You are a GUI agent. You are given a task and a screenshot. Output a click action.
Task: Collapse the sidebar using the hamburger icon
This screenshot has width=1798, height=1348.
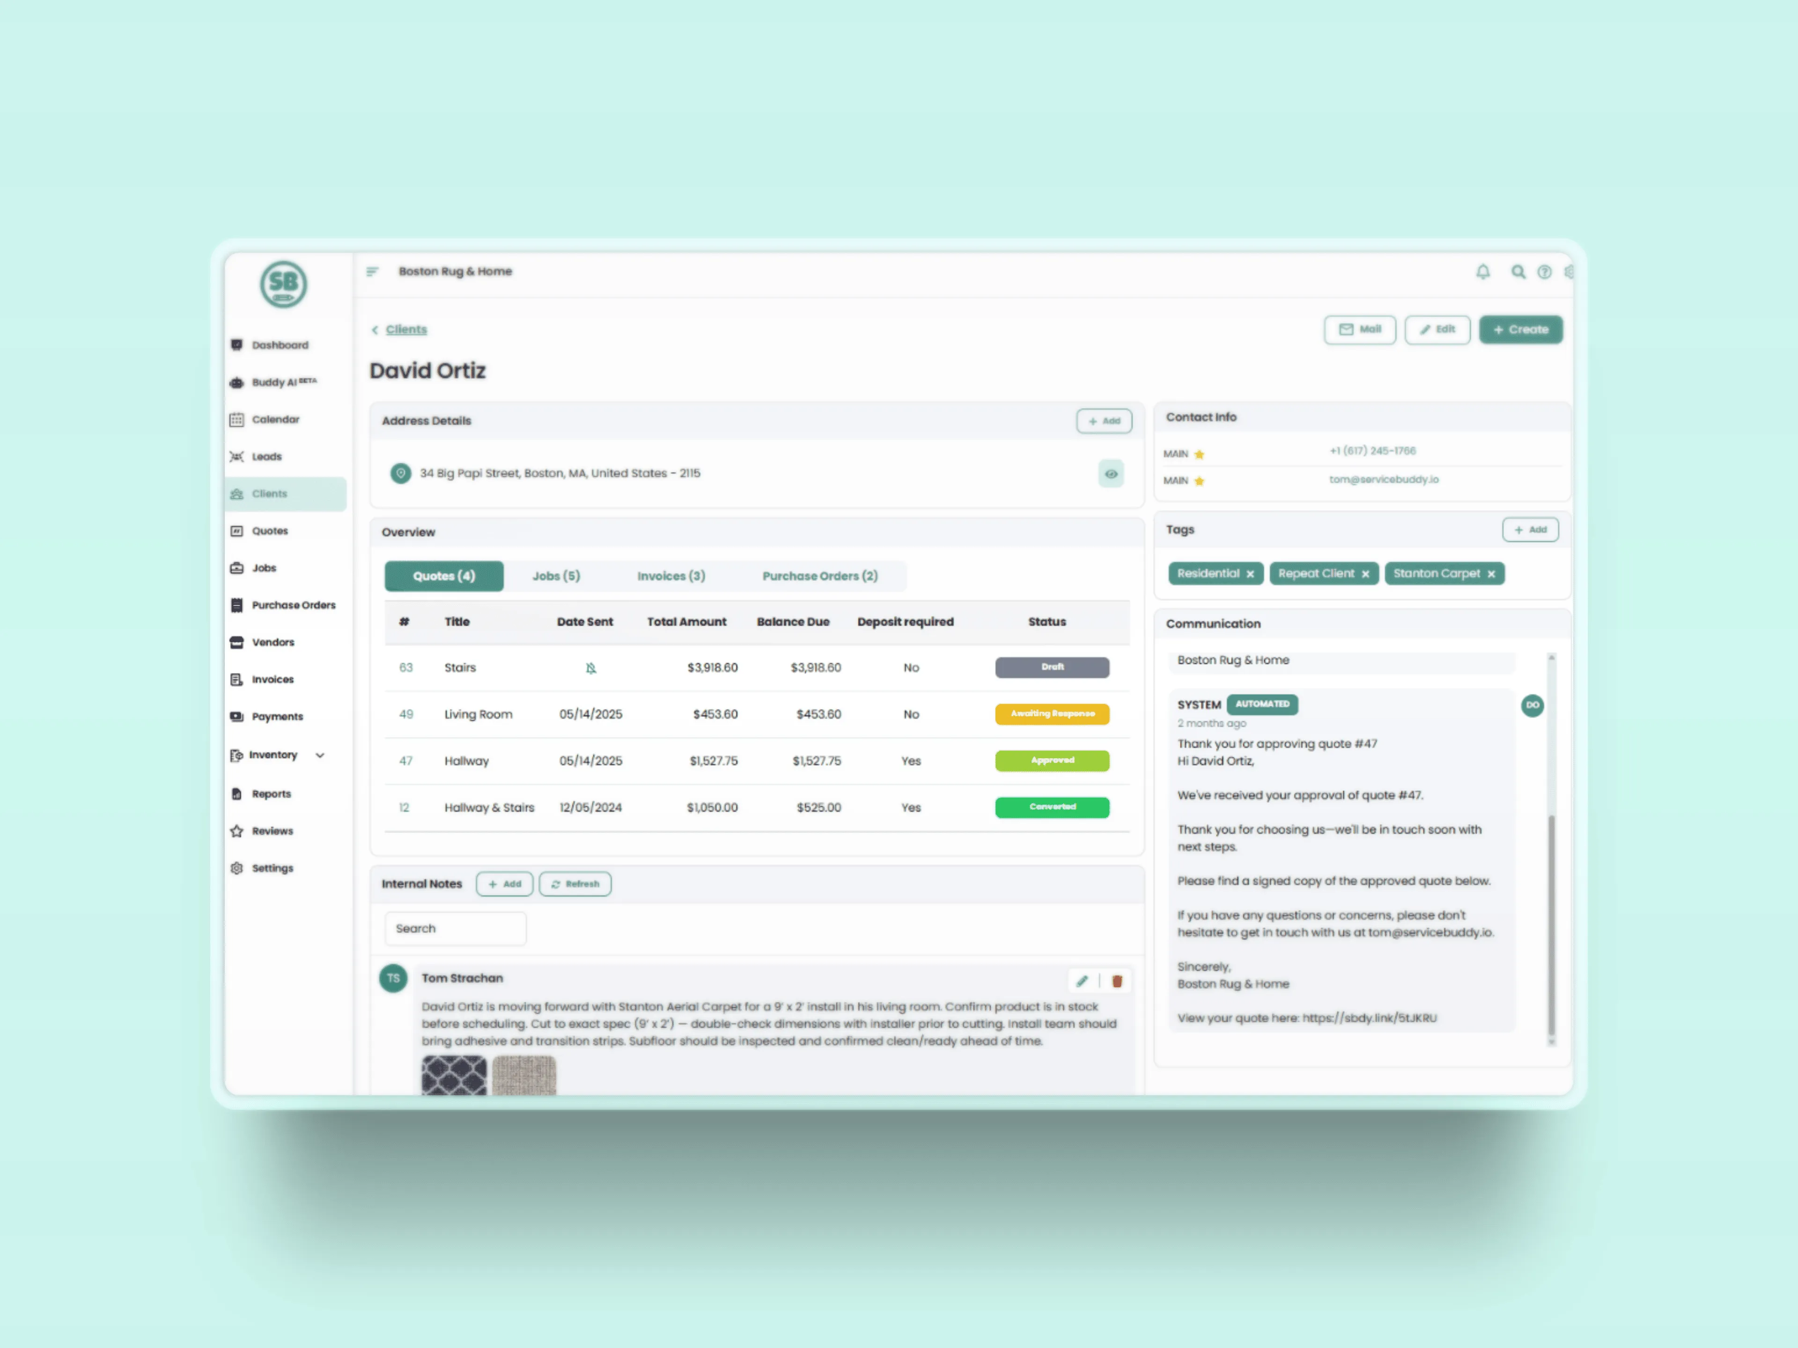372,271
